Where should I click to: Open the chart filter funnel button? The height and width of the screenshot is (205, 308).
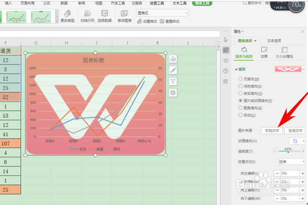pyautogui.click(x=173, y=81)
